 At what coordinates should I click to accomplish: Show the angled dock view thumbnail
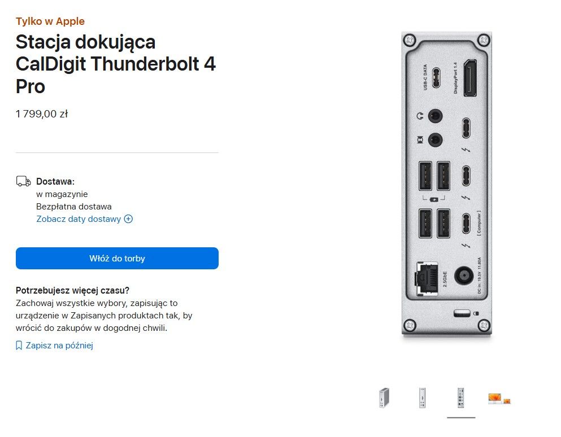pyautogui.click(x=385, y=398)
